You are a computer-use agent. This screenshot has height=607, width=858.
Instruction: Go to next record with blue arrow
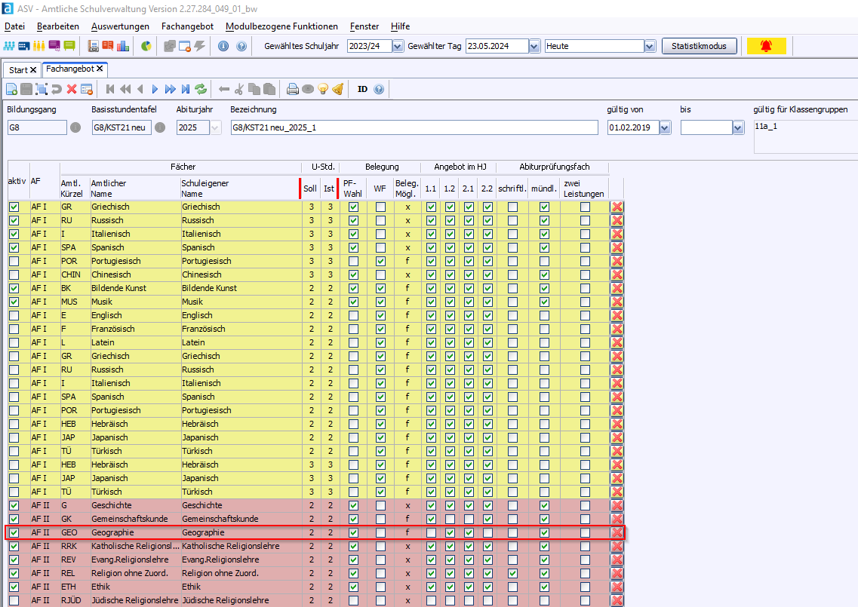(155, 89)
